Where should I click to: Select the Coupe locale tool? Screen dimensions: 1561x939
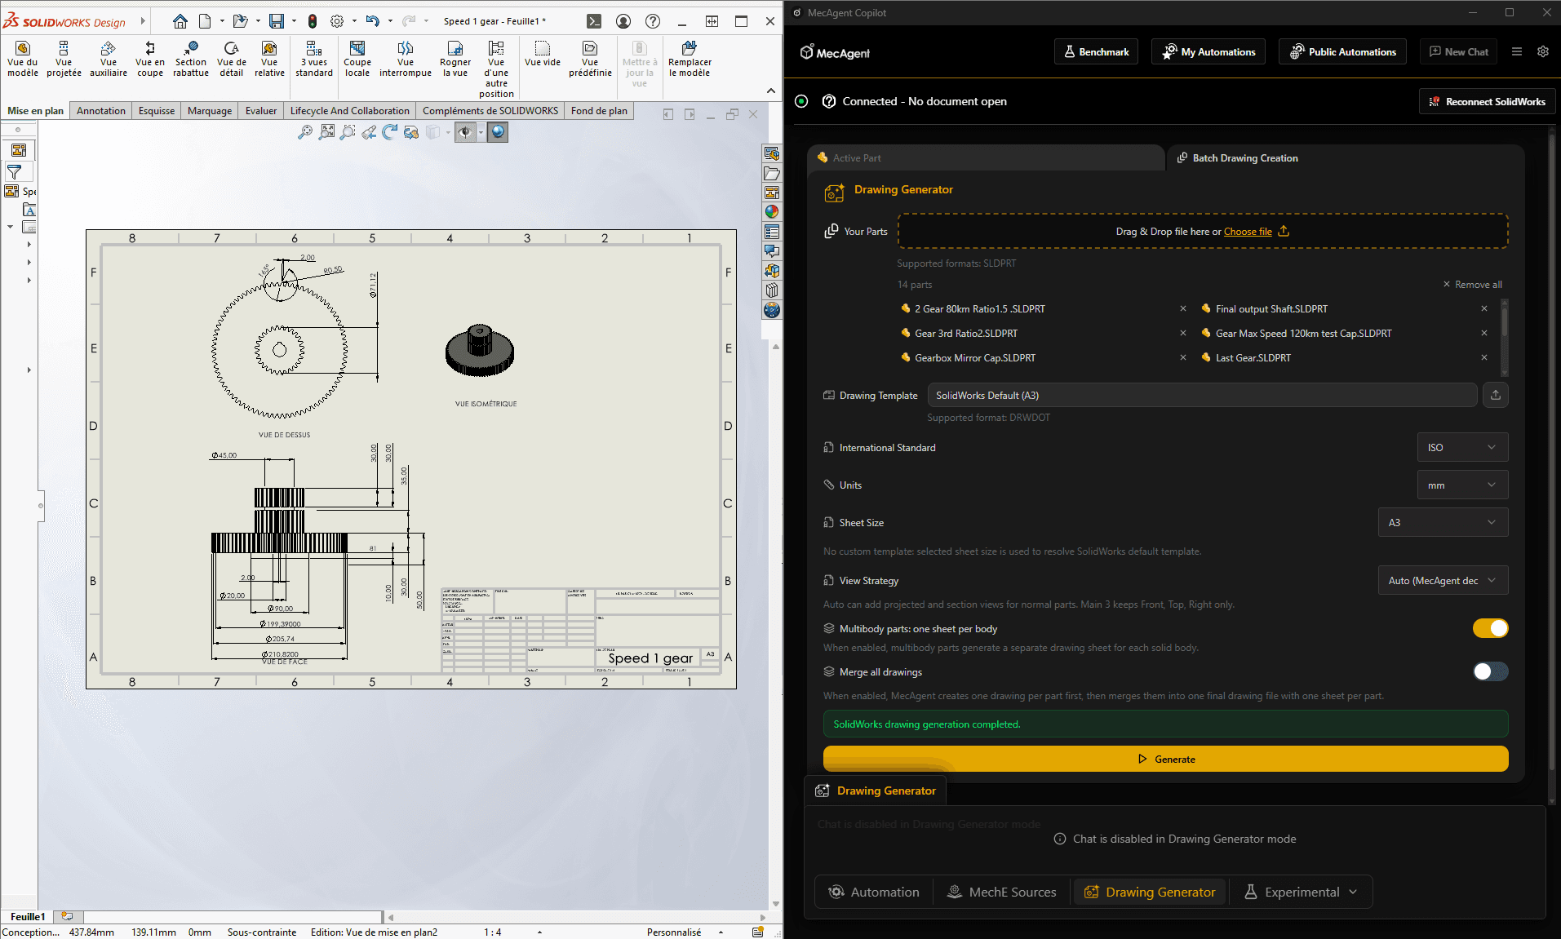357,49
